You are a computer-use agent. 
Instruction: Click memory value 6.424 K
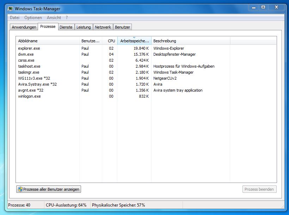pos(142,60)
